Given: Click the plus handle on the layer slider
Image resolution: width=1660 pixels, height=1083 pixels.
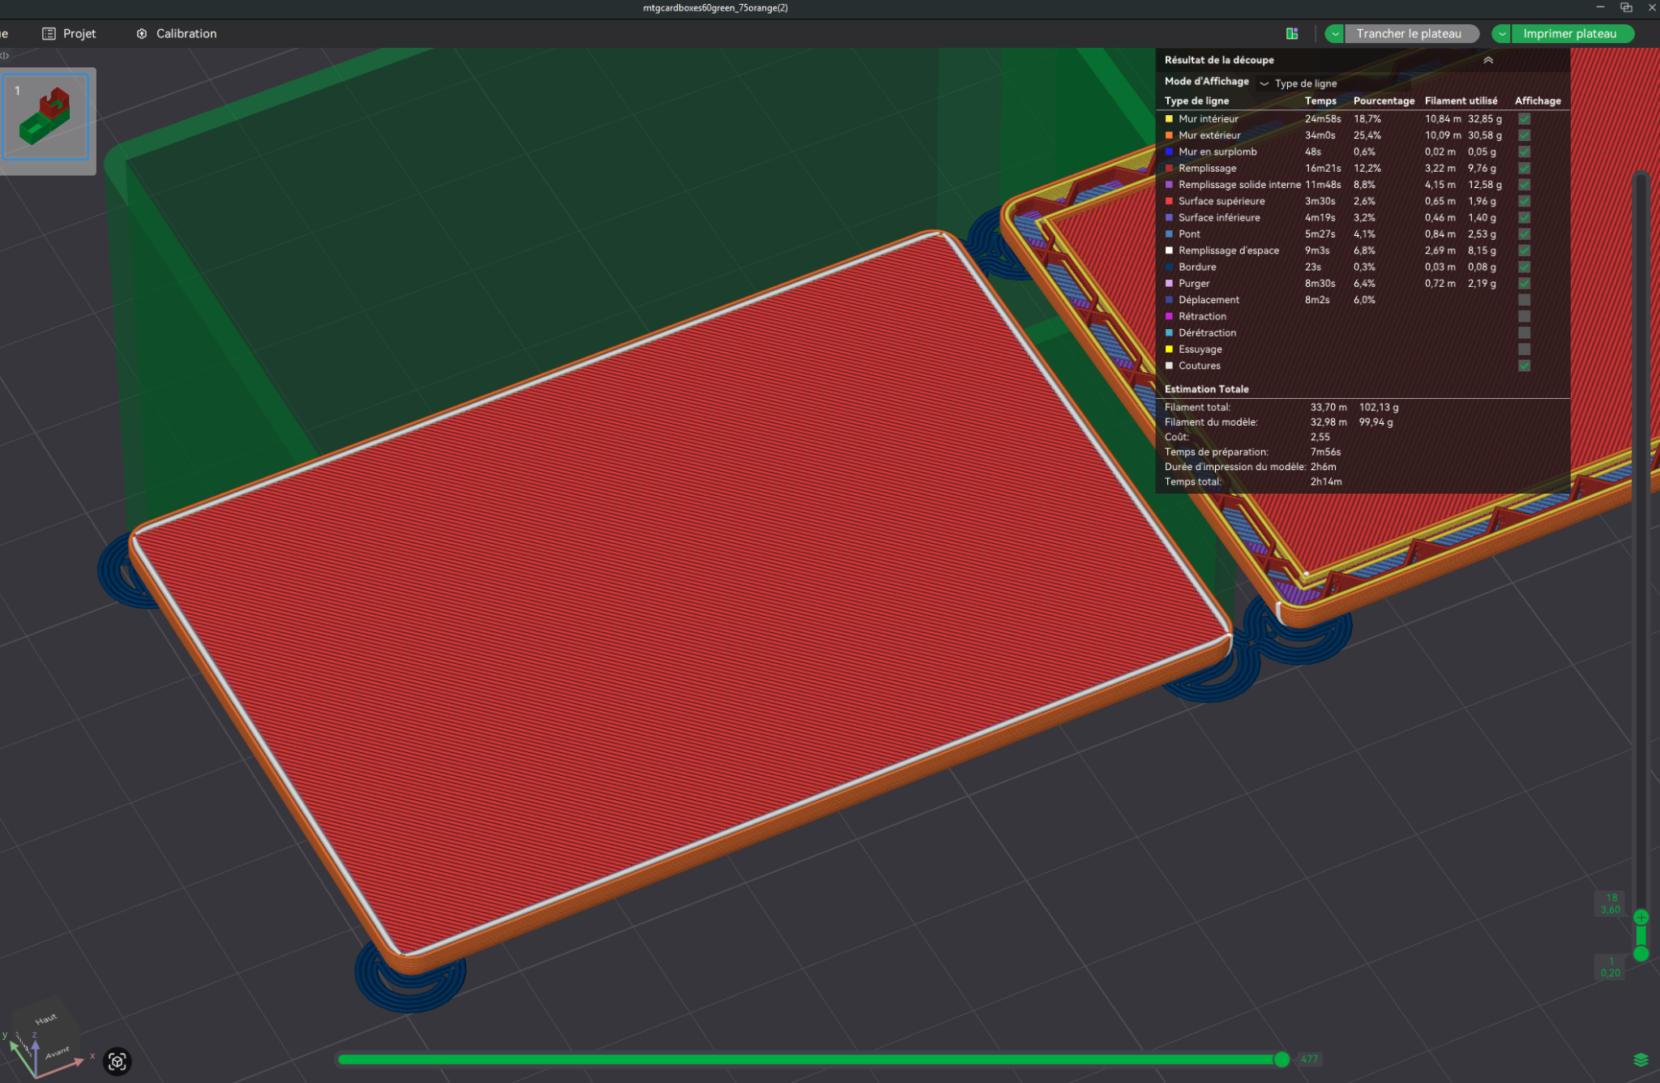Looking at the screenshot, I should click(1641, 918).
